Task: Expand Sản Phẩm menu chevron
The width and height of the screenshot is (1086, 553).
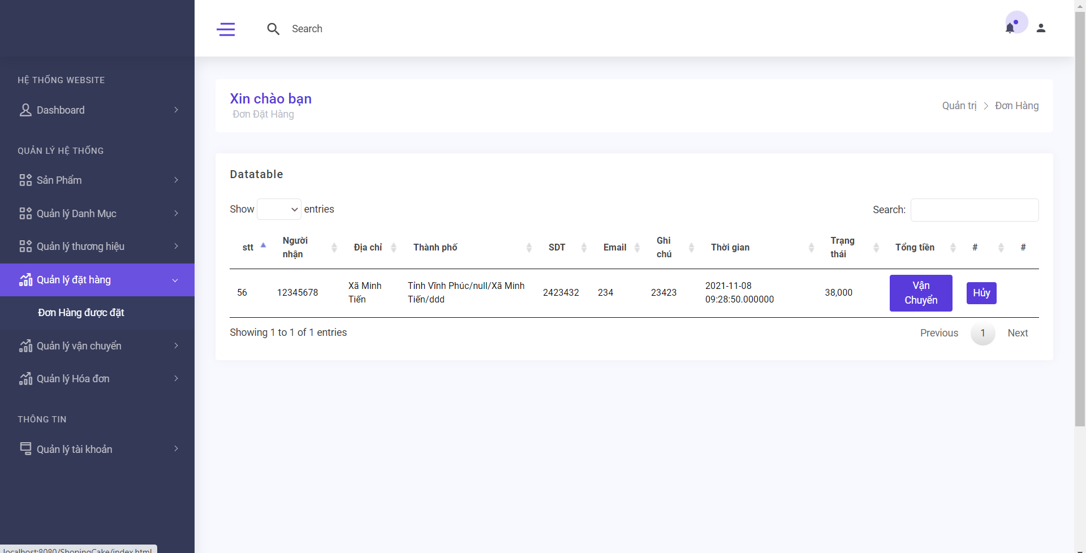Action: pos(176,180)
